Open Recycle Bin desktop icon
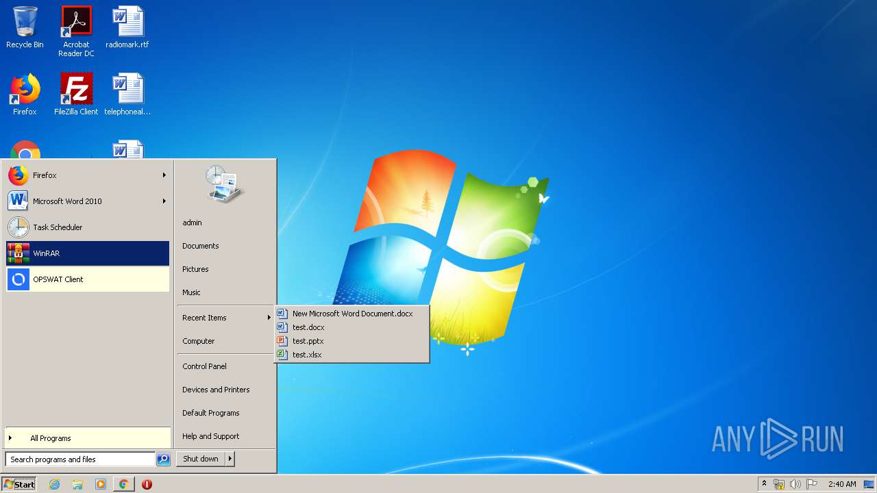Viewport: 877px width, 493px height. 25,27
